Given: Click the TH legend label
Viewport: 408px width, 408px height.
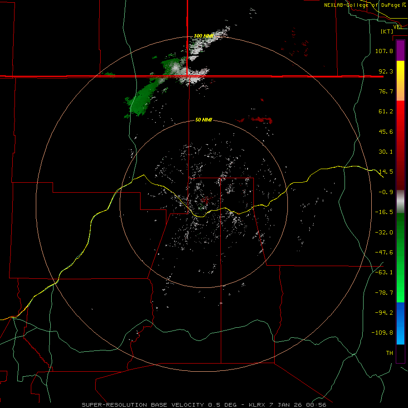Looking at the screenshot, I should coord(389,353).
